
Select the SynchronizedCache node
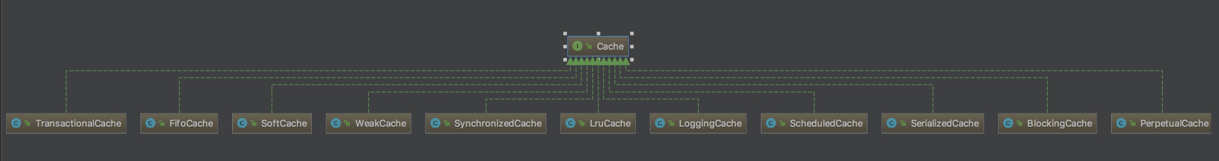486,123
